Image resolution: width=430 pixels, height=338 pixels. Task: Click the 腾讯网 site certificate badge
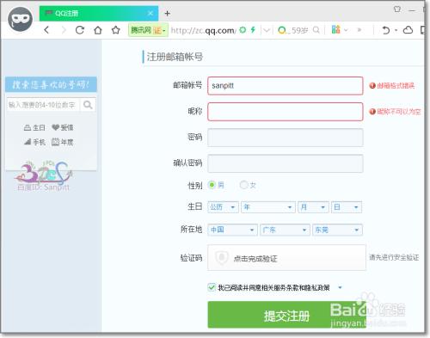(x=148, y=30)
